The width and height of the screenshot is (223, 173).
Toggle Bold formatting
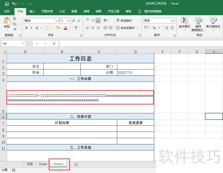point(26,28)
